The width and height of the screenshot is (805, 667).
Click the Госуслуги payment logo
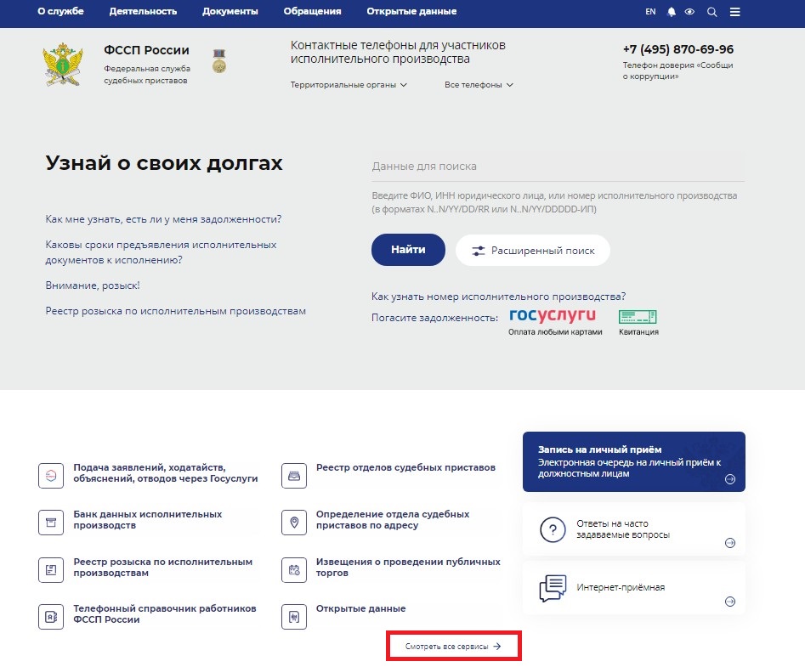(x=553, y=316)
